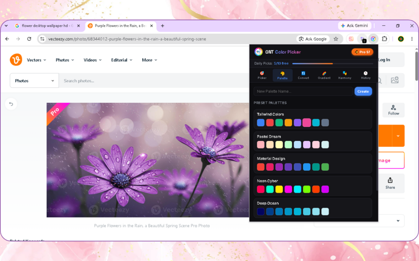Expand the Photos navigation menu
Image resolution: width=419 pixels, height=261 pixels.
[65, 60]
